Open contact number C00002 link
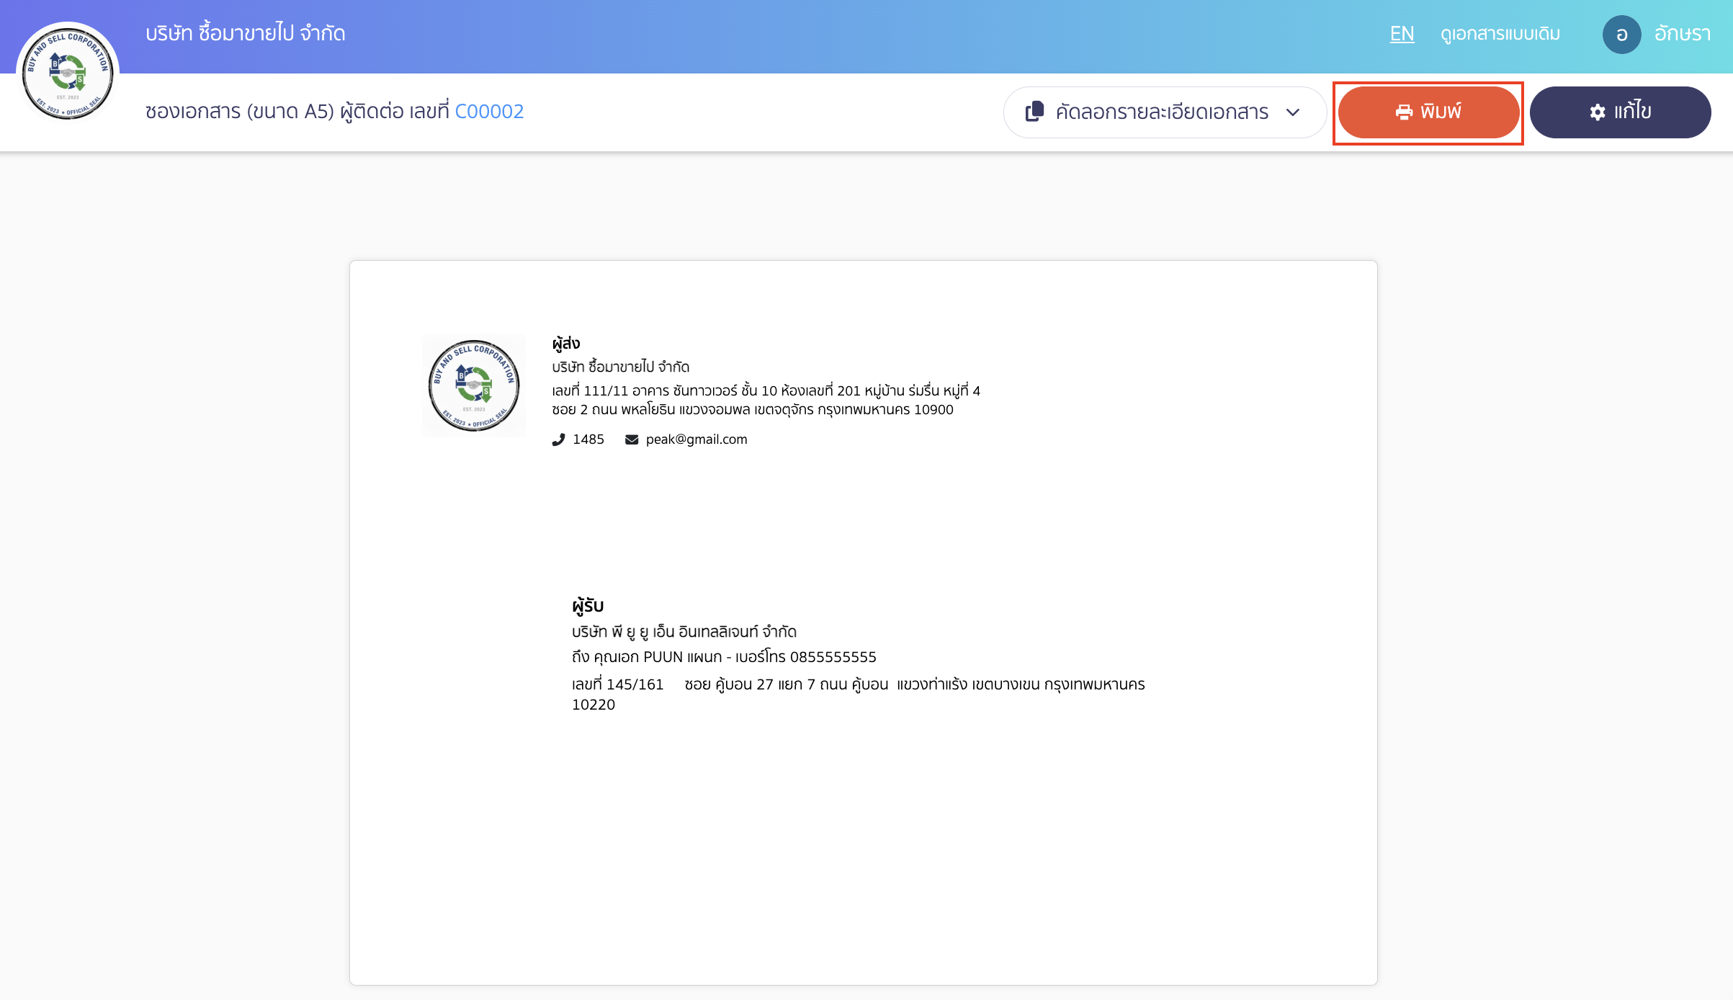Viewport: 1733px width, 1000px height. (489, 112)
